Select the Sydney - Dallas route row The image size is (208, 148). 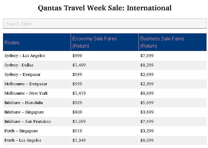click(x=105, y=65)
